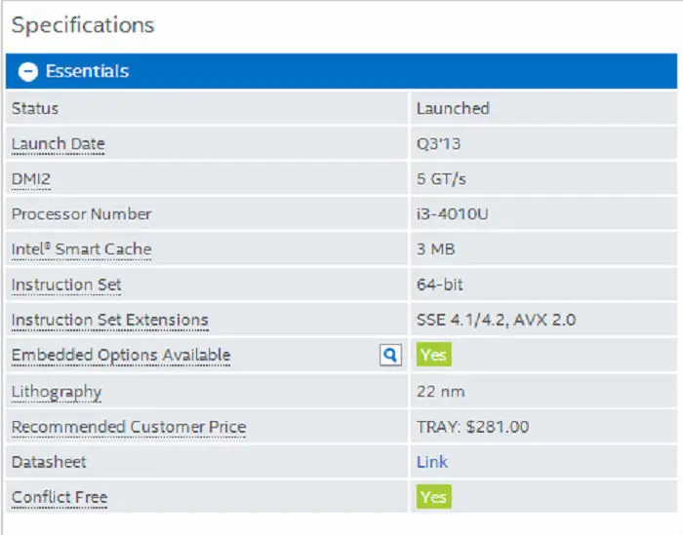Click the Specifications heading
The height and width of the screenshot is (535, 683).
[x=83, y=25]
